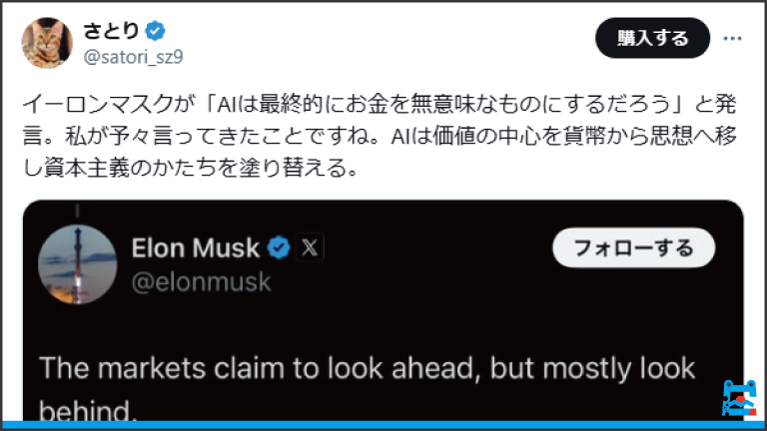Image resolution: width=767 pixels, height=431 pixels.
Task: Click the さとり display name
Action: coord(108,31)
